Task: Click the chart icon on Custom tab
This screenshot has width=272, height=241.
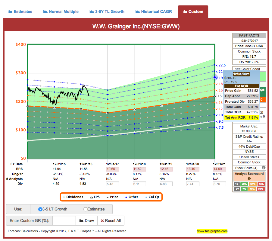Action: coord(185,12)
